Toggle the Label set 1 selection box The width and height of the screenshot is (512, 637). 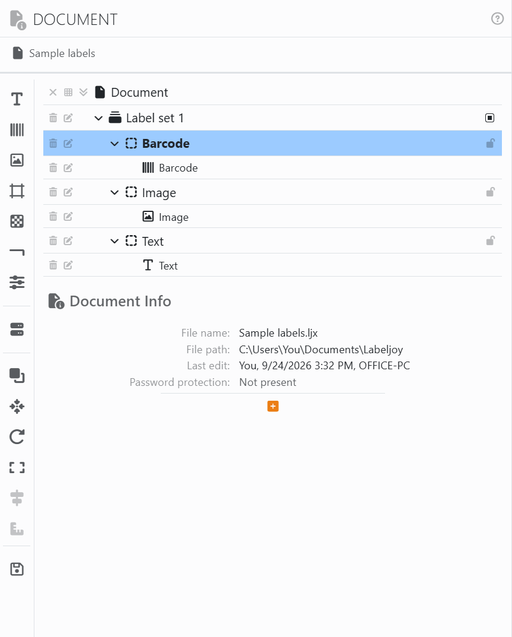pos(489,118)
